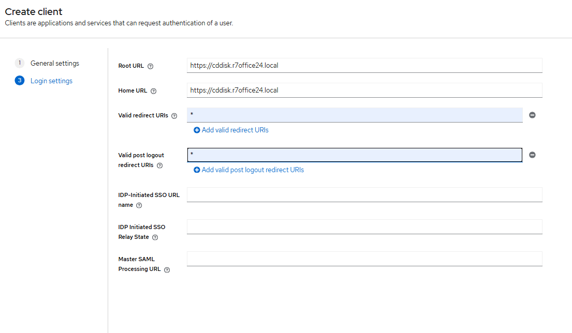This screenshot has height=333, width=572.
Task: Remove the post logout redirect URI entry
Action: click(532, 155)
